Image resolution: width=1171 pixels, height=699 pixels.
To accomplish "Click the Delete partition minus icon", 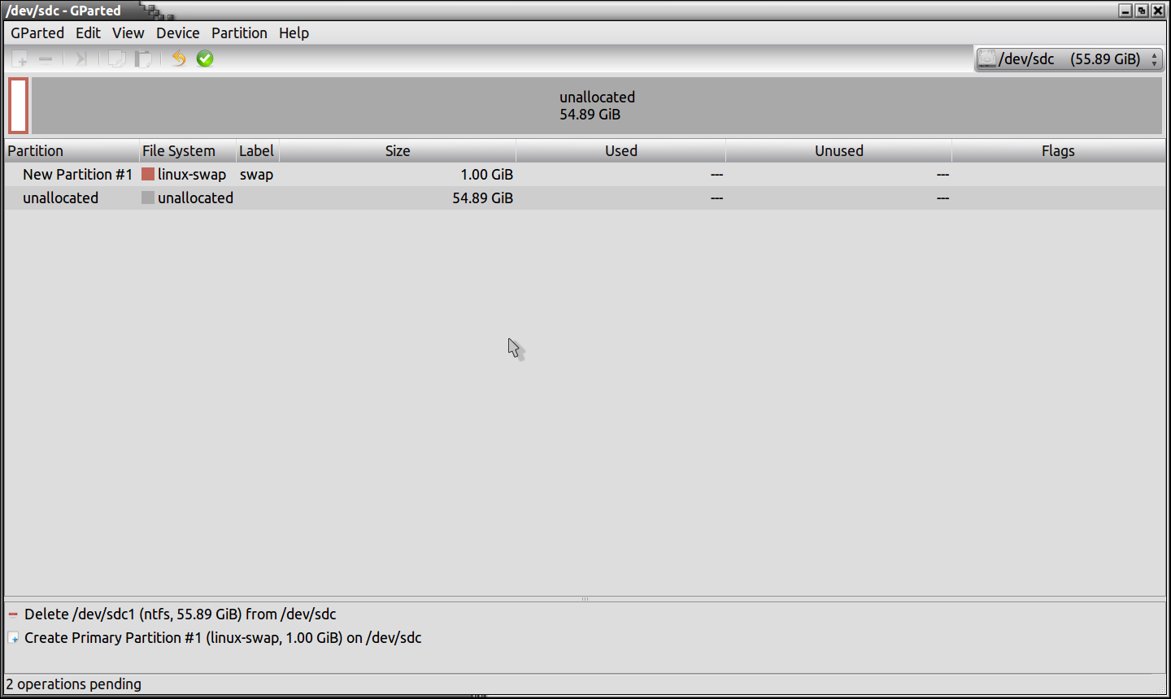I will pyautogui.click(x=46, y=59).
